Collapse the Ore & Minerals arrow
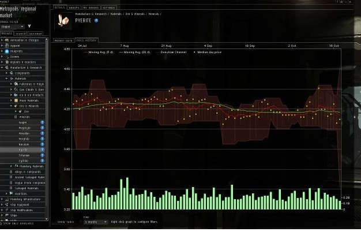This screenshot has height=239, width=361. click(x=11, y=106)
